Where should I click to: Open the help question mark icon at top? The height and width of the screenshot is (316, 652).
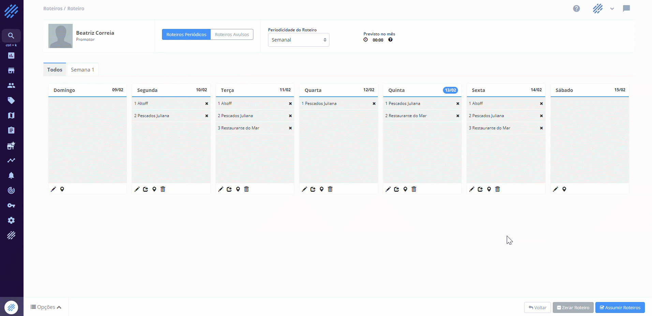coord(576,9)
